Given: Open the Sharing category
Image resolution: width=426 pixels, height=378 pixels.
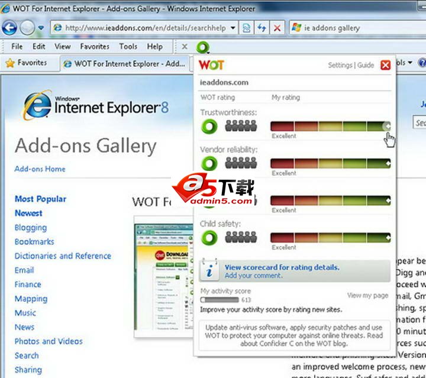Looking at the screenshot, I should coord(28,370).
